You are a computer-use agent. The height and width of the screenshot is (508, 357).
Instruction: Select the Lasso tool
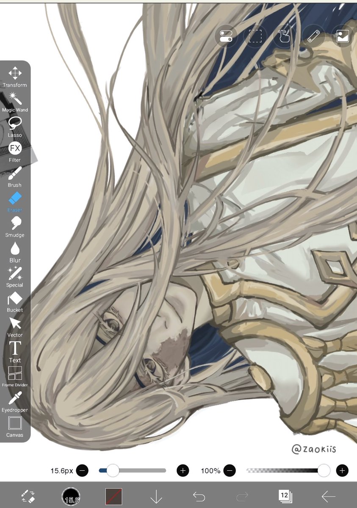tap(15, 127)
